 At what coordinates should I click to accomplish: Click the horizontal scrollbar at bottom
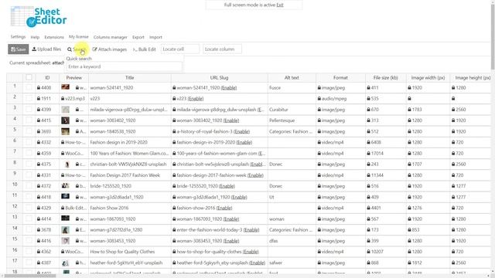[x=30, y=276]
